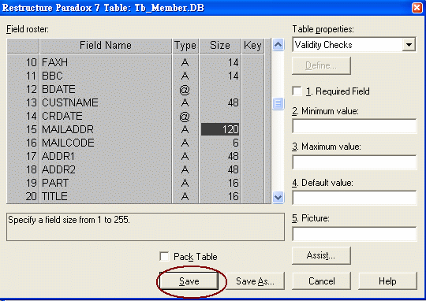426x301 pixels.
Task: Click the field roster scroll-up arrow
Action: [278, 45]
